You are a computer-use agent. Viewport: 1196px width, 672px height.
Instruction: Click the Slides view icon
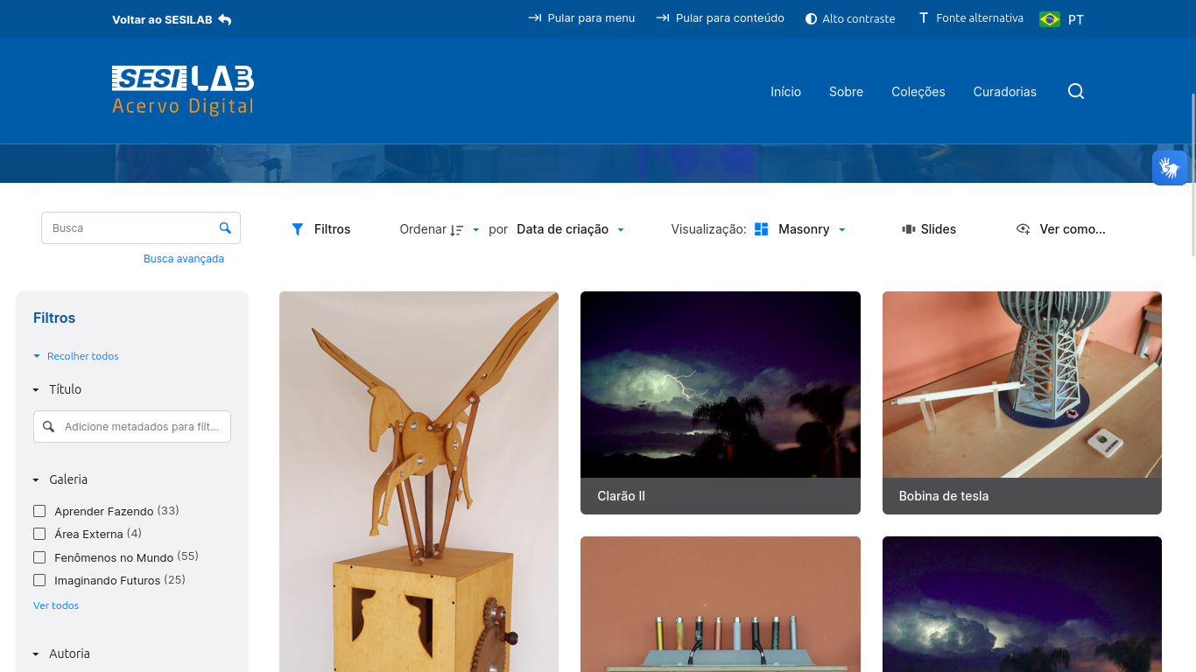coord(909,229)
